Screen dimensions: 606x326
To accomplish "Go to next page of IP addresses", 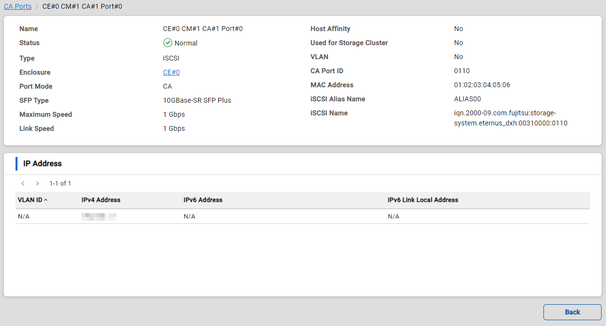I will click(x=37, y=184).
